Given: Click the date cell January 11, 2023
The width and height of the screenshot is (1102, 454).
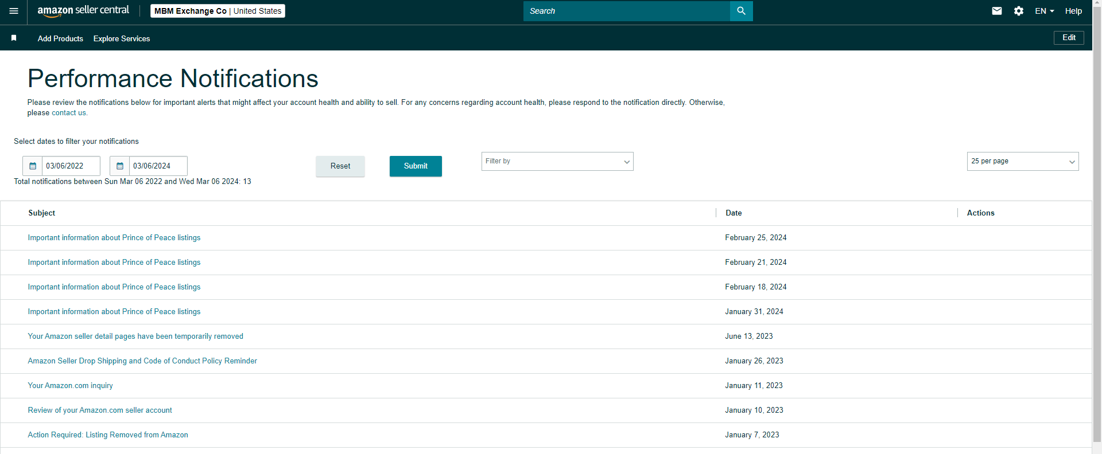Looking at the screenshot, I should (754, 386).
